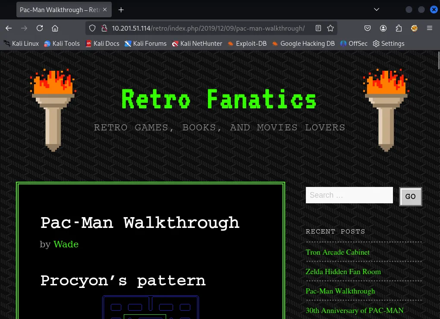Open the Tron Arcade Cabinet post
The height and width of the screenshot is (319, 440).
click(337, 252)
